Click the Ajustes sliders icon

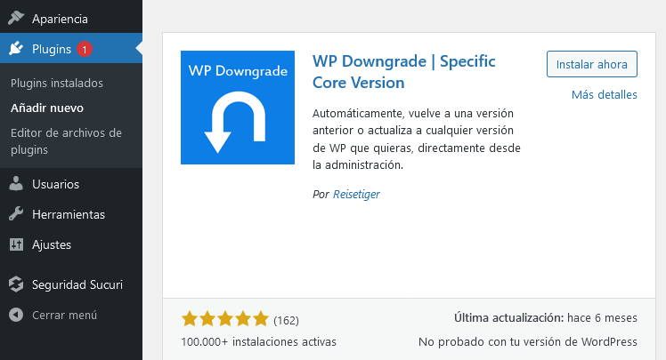[x=15, y=244]
